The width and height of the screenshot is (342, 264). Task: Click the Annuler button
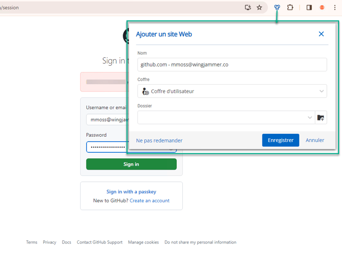click(315, 140)
